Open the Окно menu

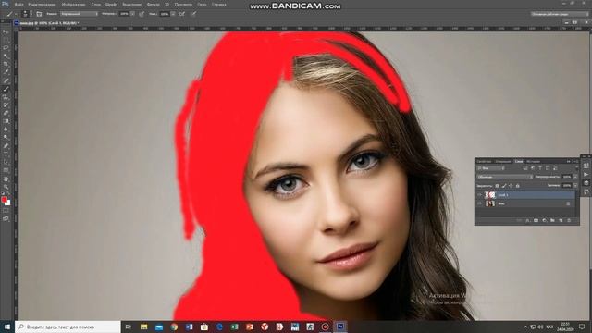(202, 4)
